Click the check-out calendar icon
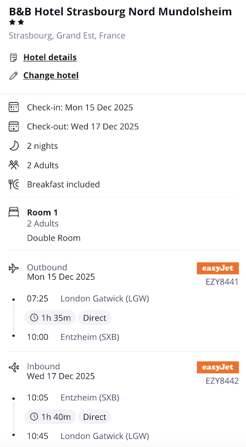 tap(14, 127)
